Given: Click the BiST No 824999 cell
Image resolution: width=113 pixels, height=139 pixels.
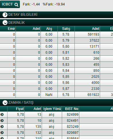Looking at the screenshot, I should (x=70, y=115).
